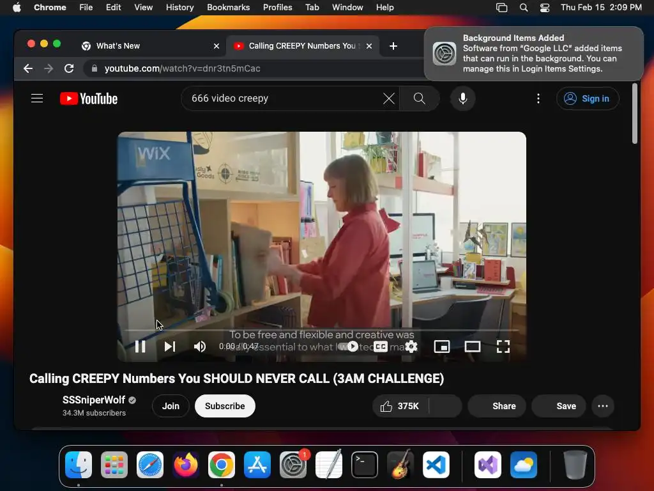Switch to miniplayer mode
654x491 pixels.
coord(442,347)
